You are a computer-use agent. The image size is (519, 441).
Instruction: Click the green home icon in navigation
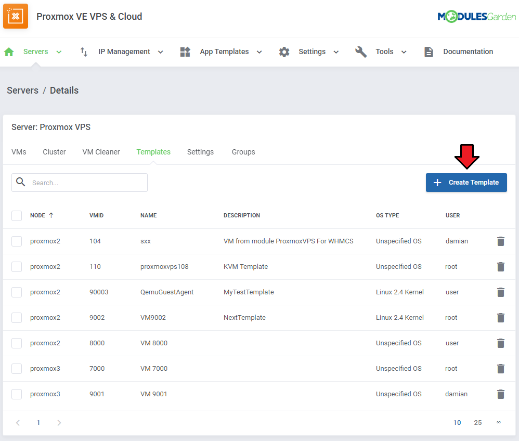tap(9, 51)
